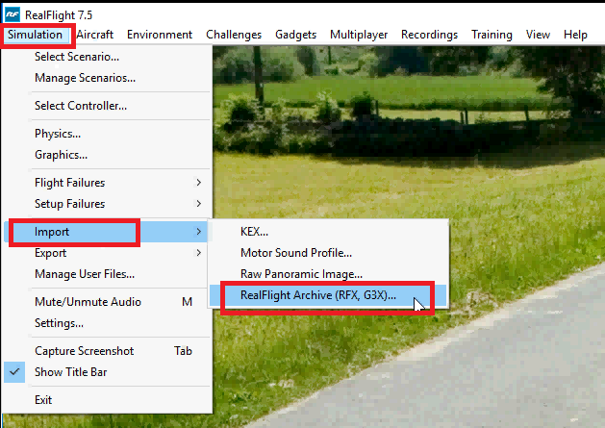Screen dimensions: 605x428
Task: Expand the Export submenu
Action: (x=51, y=253)
